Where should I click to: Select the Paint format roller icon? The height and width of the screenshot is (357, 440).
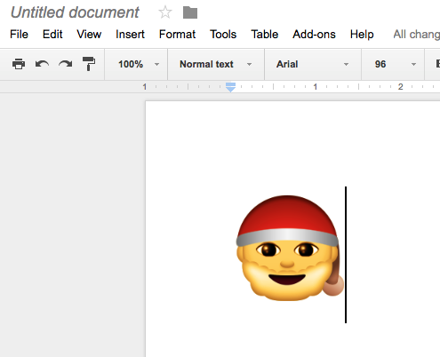click(89, 64)
